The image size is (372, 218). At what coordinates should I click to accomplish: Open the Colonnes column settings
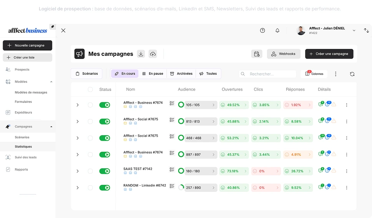point(314,74)
